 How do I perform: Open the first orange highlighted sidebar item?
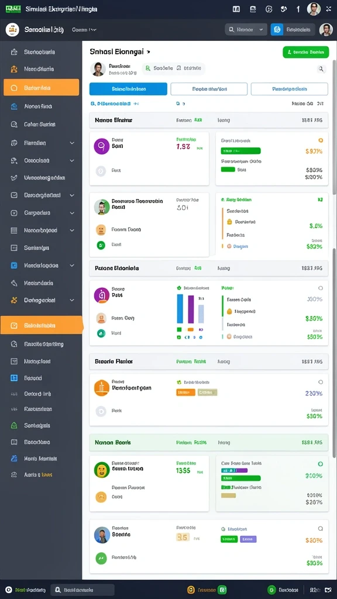point(42,88)
